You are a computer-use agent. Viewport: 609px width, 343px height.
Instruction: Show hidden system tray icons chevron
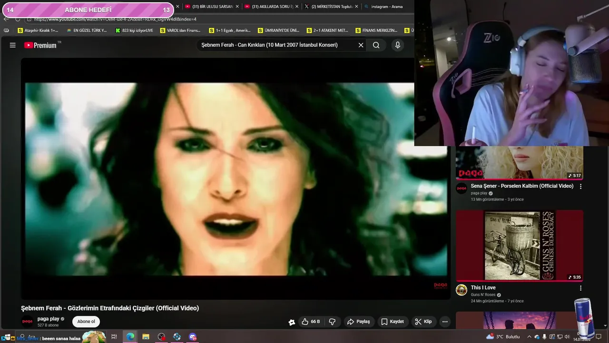(530, 337)
